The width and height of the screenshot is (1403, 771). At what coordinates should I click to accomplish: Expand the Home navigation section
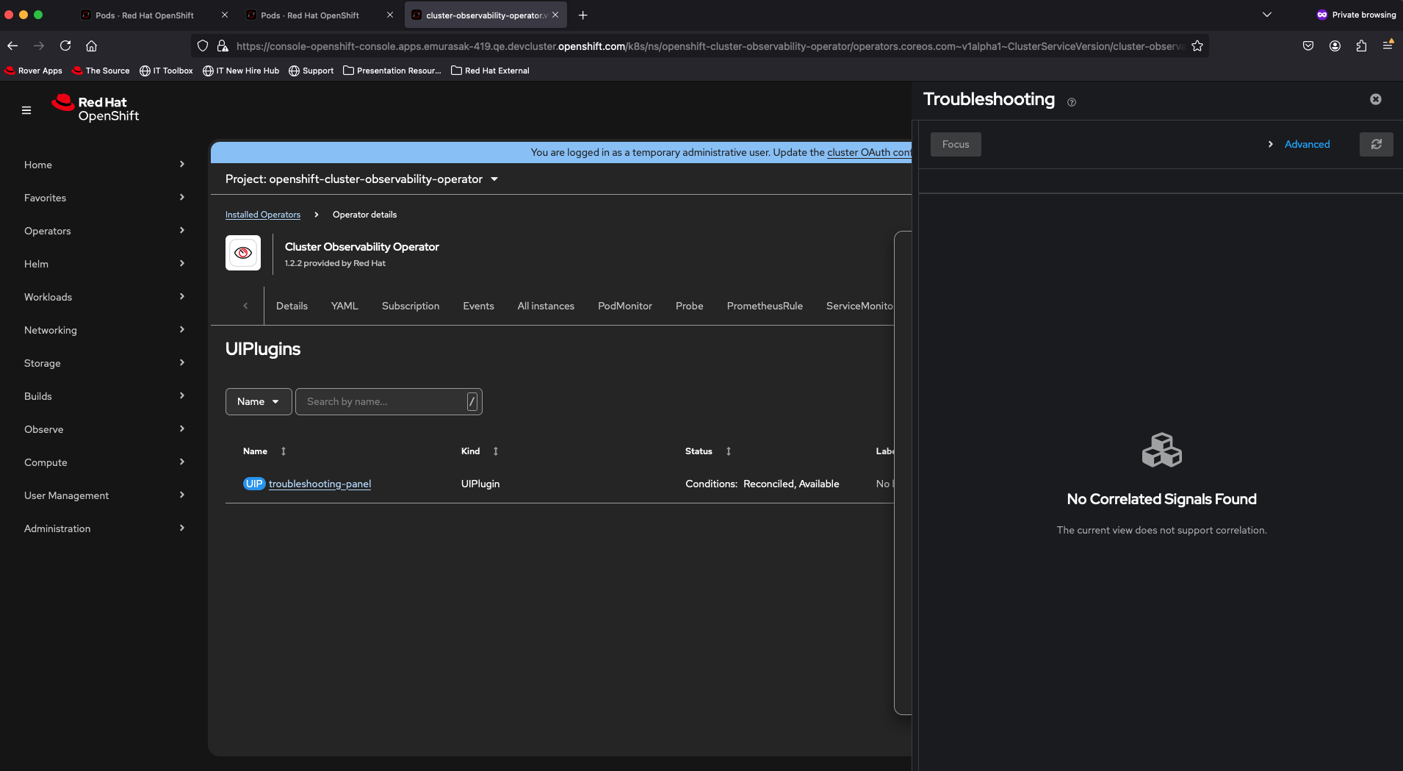pyautogui.click(x=104, y=165)
